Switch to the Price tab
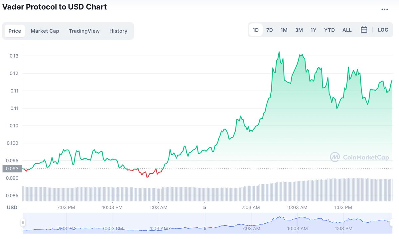This screenshot has width=399, height=239. tap(15, 31)
